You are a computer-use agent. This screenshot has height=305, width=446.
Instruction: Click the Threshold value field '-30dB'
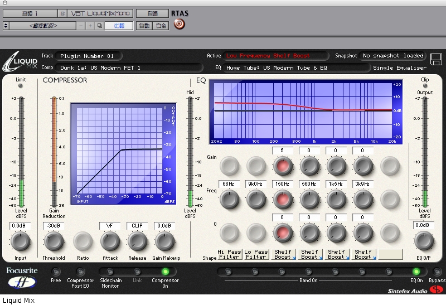[54, 226]
